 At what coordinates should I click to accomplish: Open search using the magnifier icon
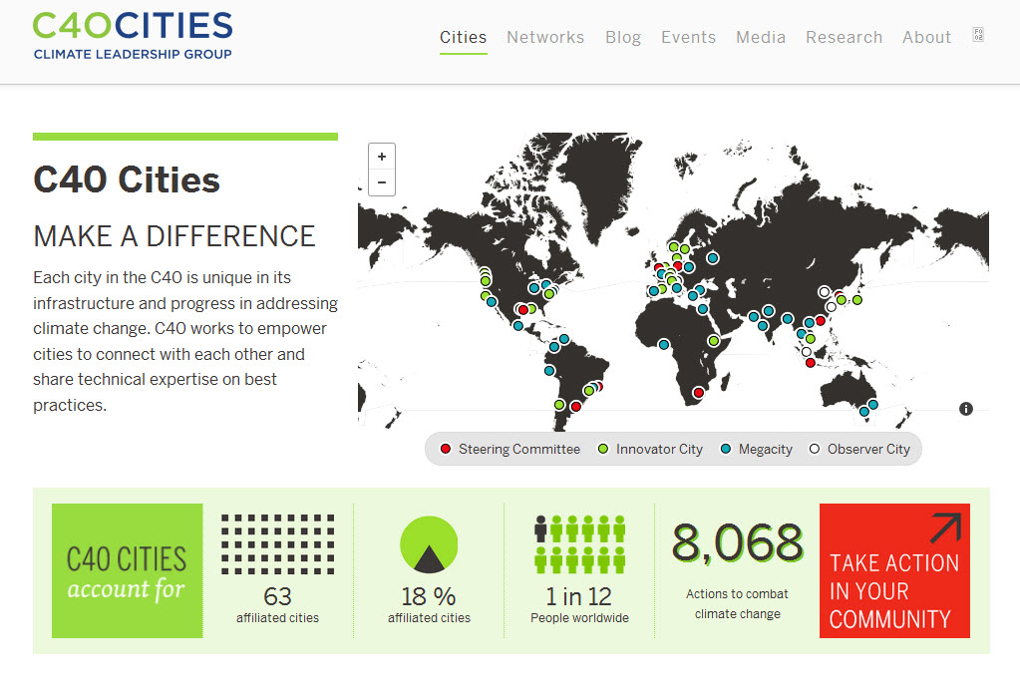point(978,33)
